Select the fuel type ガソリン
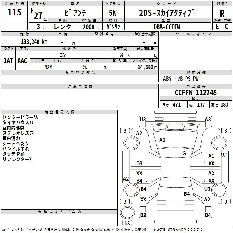The height and width of the screenshot is (233, 233). [113, 27]
